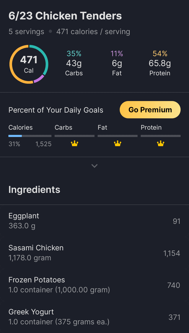Viewport: 189px width, 333px height.
Task: Tap the Carbs daily goal bar
Action: [74, 136]
